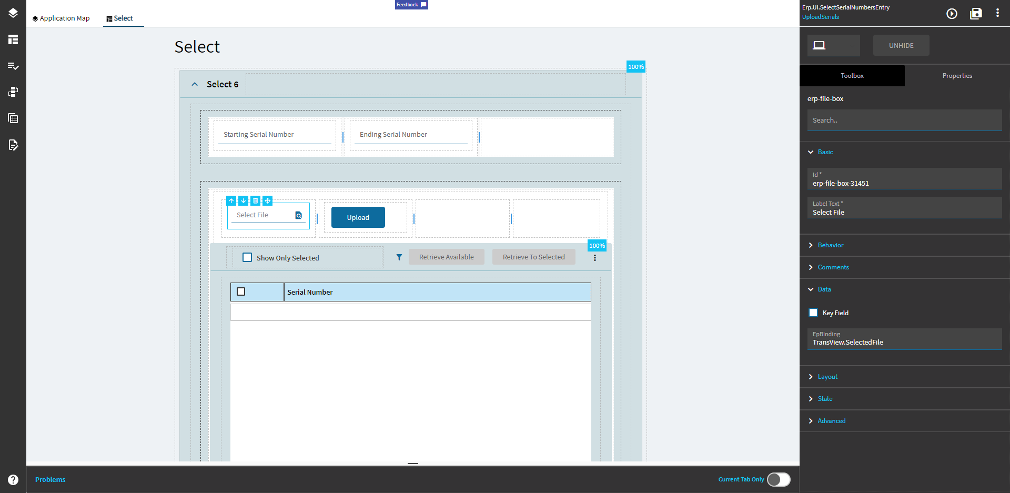The height and width of the screenshot is (493, 1010).
Task: Open the layout panel icon in the sidebar
Action: (x=13, y=39)
